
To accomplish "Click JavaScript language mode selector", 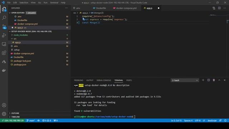I will pos(212,120).
